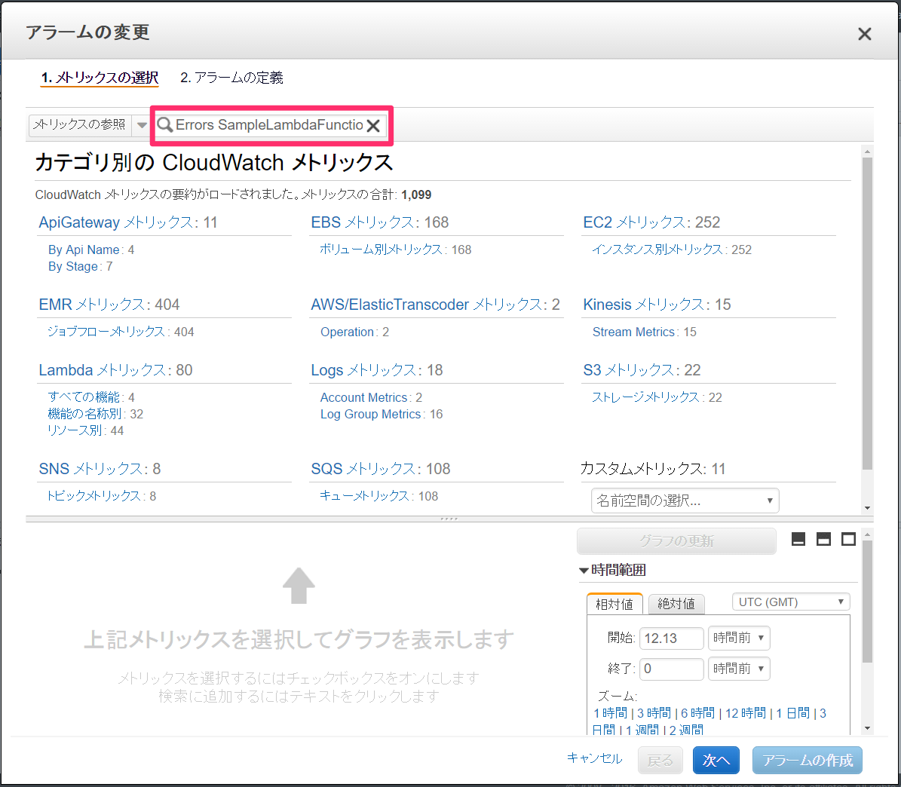This screenshot has width=901, height=787.
Task: Click the metrics list vertical scrollbar
Action: 867,313
